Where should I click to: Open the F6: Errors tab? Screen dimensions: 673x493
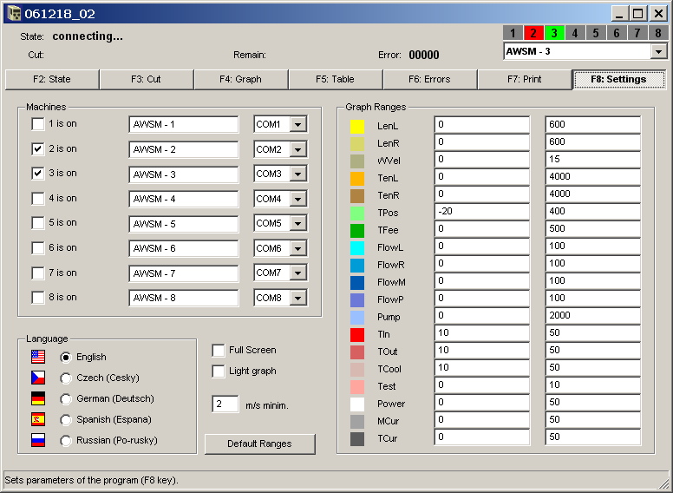pos(429,80)
